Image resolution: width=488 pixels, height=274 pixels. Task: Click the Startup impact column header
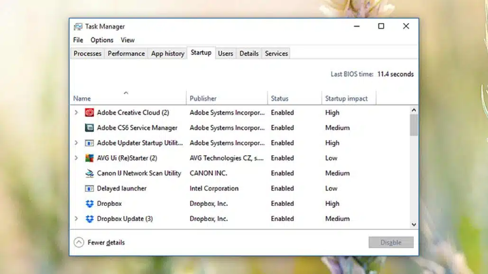[x=346, y=98]
